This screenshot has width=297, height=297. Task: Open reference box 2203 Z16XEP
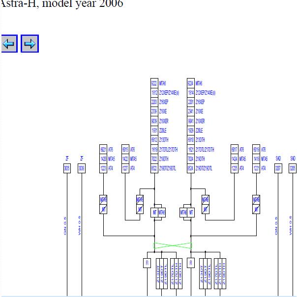[154, 102]
